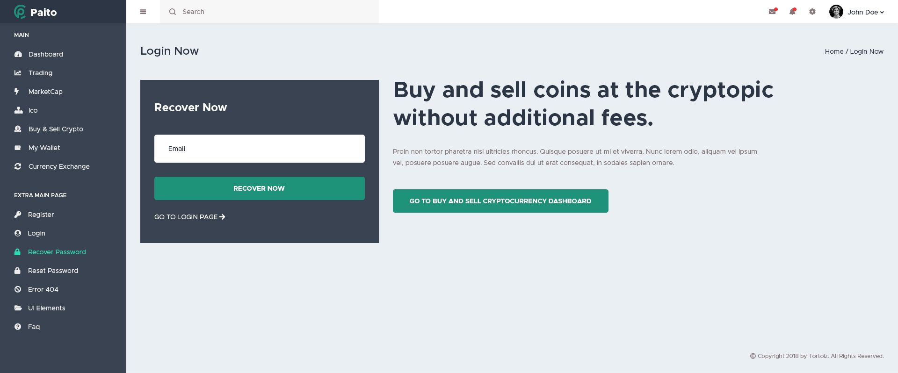Click the Email input field

pyautogui.click(x=260, y=149)
